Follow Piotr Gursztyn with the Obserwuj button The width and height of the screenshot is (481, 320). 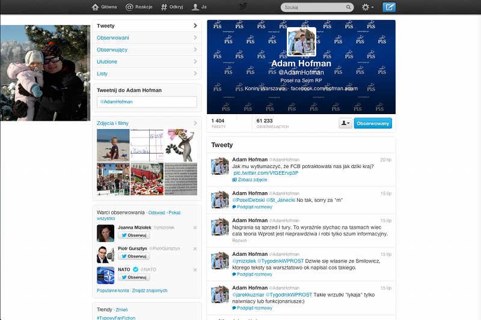pyautogui.click(x=133, y=256)
